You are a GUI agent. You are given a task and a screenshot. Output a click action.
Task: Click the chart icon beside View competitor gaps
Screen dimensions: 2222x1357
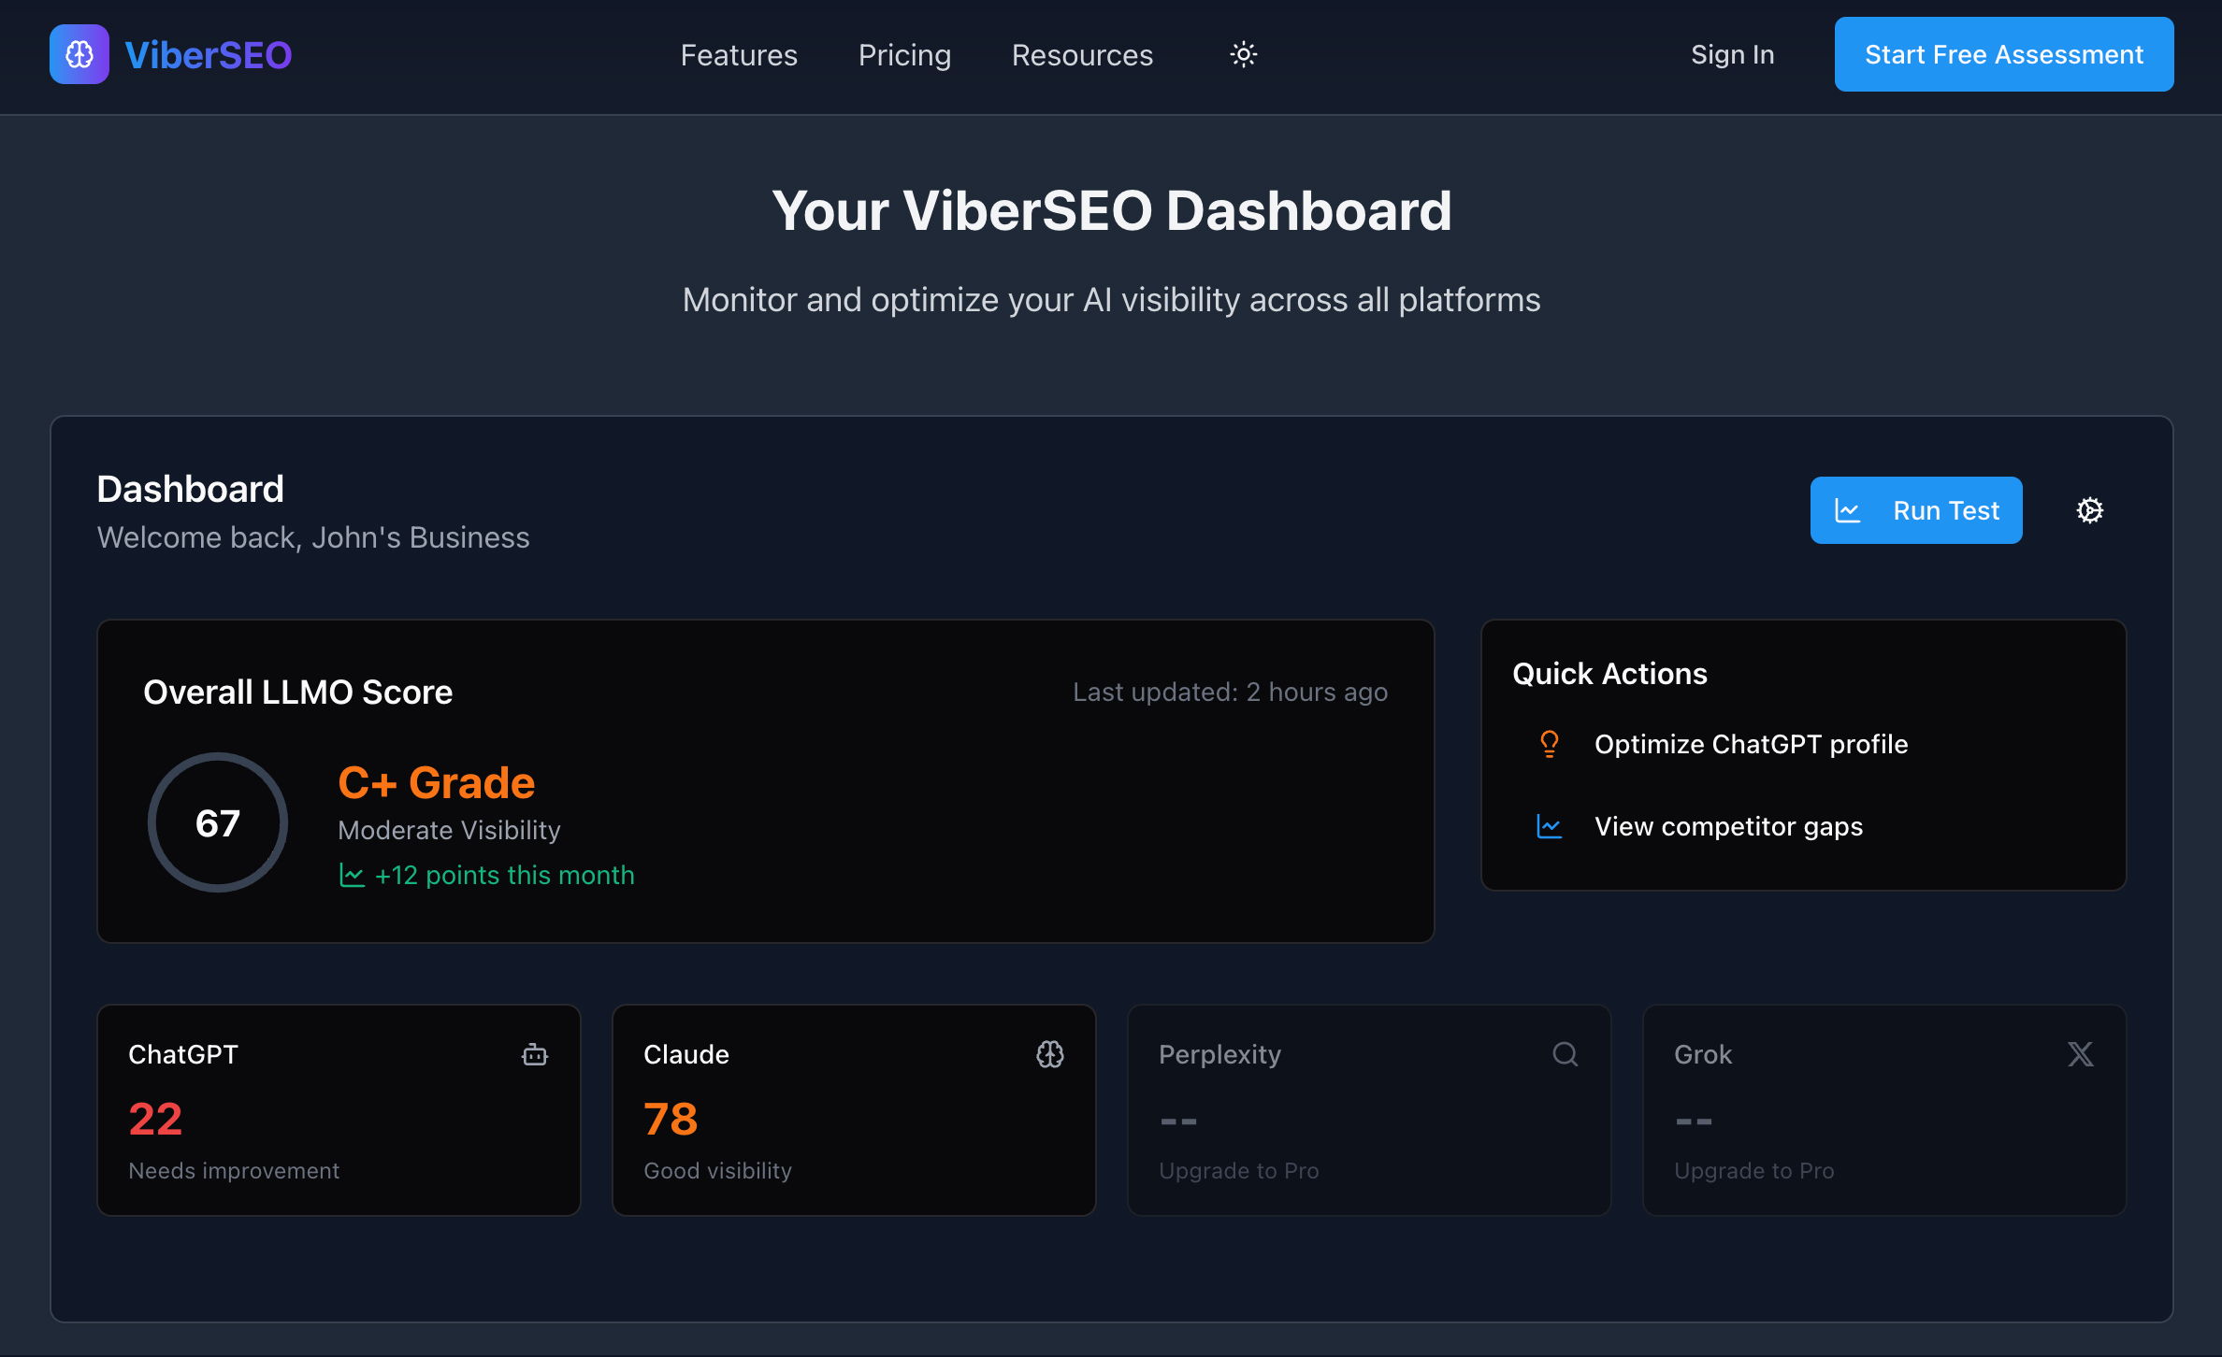pyautogui.click(x=1550, y=826)
